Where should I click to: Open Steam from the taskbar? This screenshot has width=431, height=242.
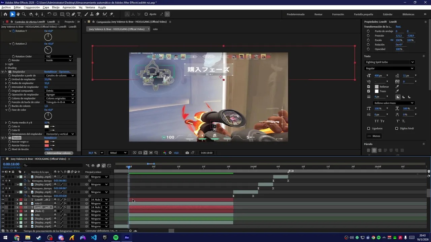tap(39, 238)
